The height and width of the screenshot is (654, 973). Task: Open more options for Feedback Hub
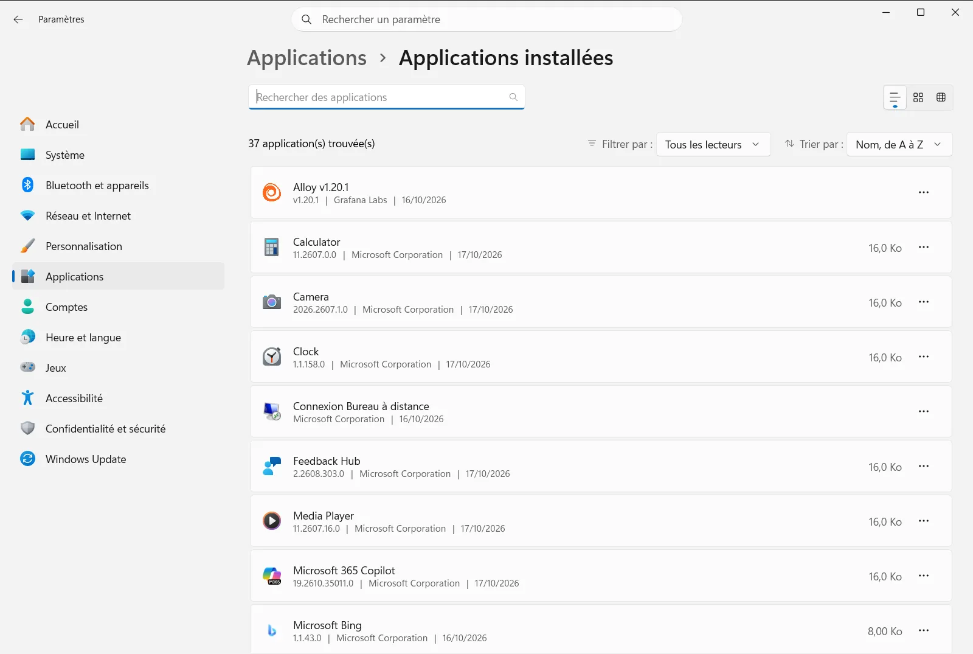pos(924,466)
